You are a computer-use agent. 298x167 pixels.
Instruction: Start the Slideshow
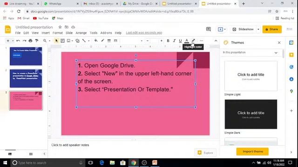tap(243, 29)
